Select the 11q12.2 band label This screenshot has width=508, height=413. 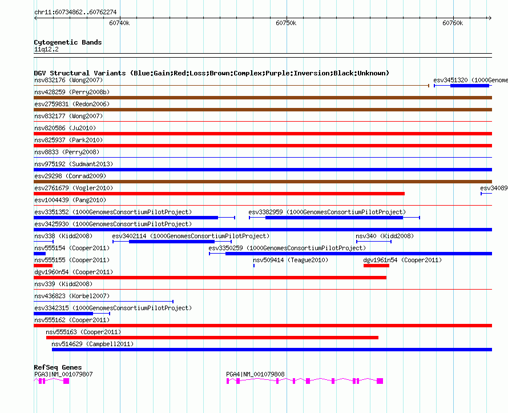[46, 49]
